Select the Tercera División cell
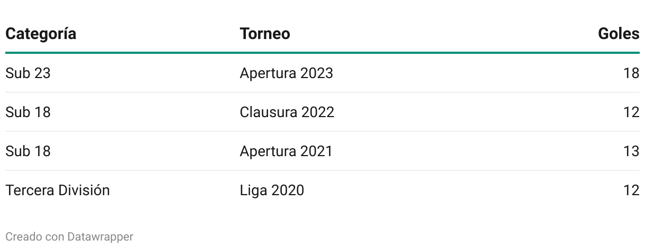Screen dimensions: 645x249 point(58,190)
